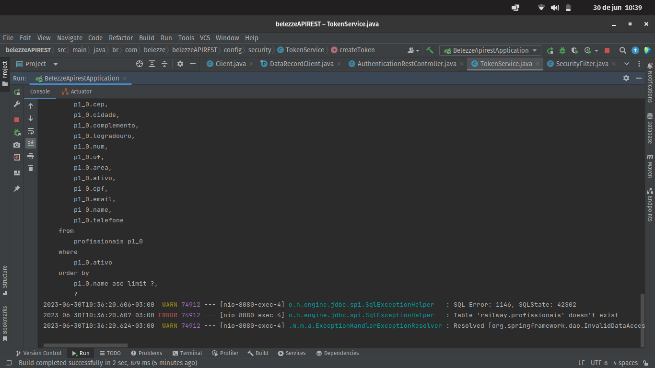Hide the Run tool window
The width and height of the screenshot is (655, 368).
coord(639,78)
